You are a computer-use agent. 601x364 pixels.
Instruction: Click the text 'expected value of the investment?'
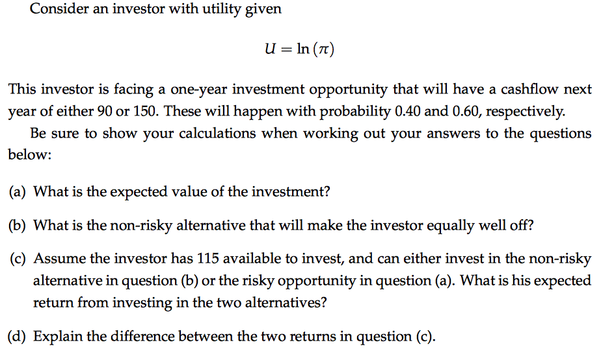(220, 191)
